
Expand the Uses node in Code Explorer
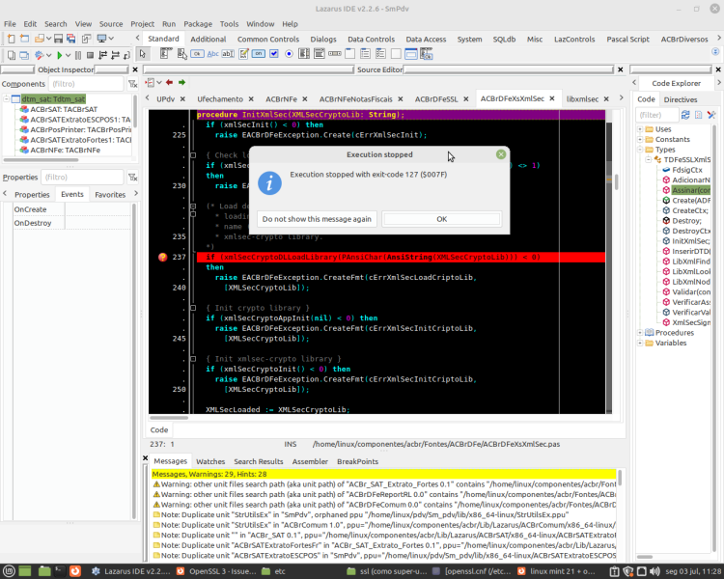point(640,128)
